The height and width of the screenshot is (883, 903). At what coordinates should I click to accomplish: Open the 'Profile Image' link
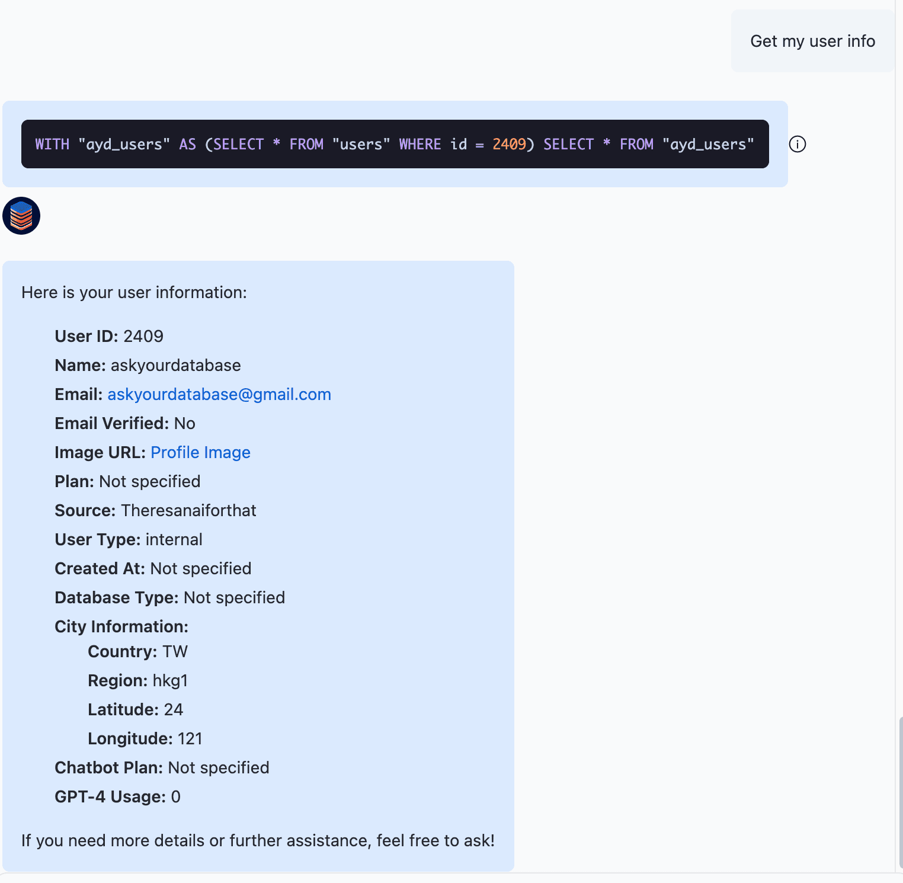pyautogui.click(x=200, y=452)
